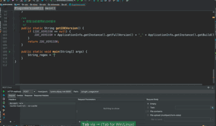216x126 pixels.
Task: Switch to the Request tab
Action: coord(12,96)
